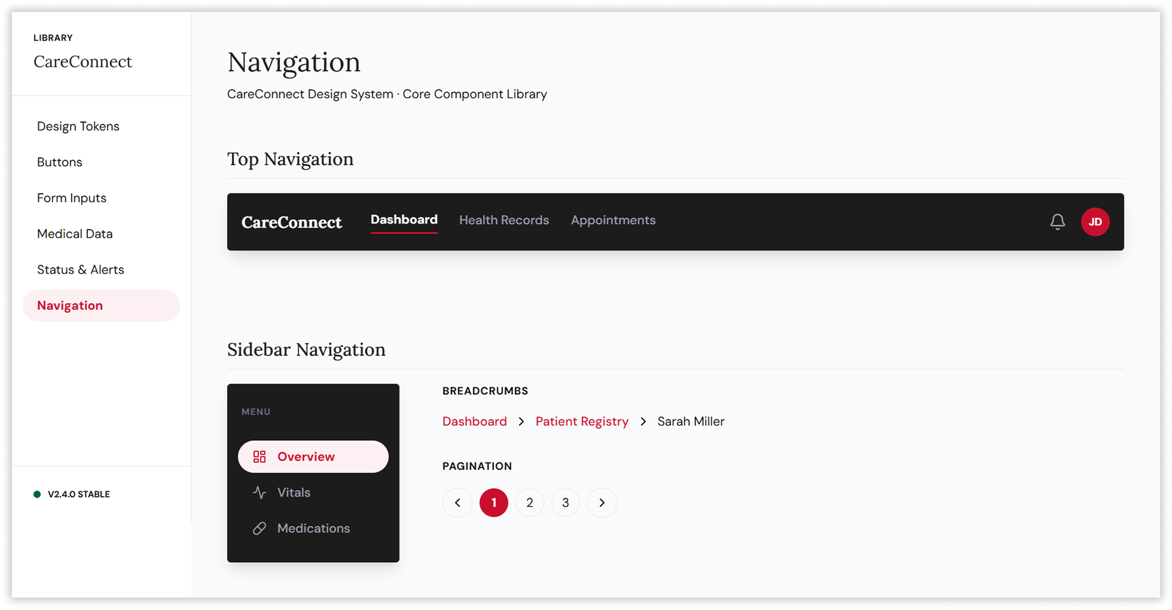The width and height of the screenshot is (1172, 610).
Task: Click the Vitals pulse icon
Action: tap(260, 492)
